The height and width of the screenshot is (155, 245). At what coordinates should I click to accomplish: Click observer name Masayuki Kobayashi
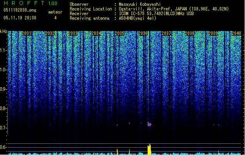[140, 4]
